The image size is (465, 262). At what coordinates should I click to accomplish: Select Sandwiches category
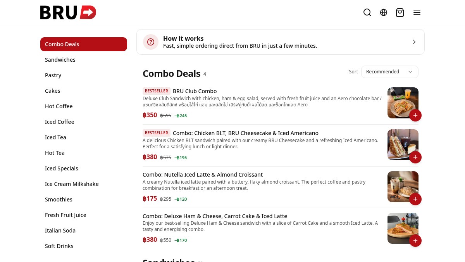84,60
